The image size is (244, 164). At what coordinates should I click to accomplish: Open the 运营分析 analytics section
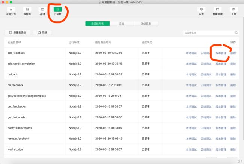tap(11, 11)
